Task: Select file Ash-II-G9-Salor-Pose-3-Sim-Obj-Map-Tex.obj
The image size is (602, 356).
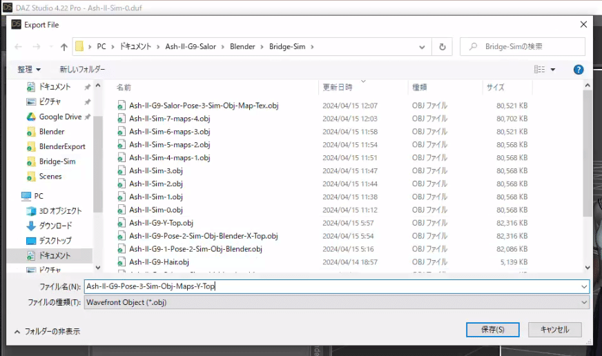Action: pyautogui.click(x=204, y=106)
